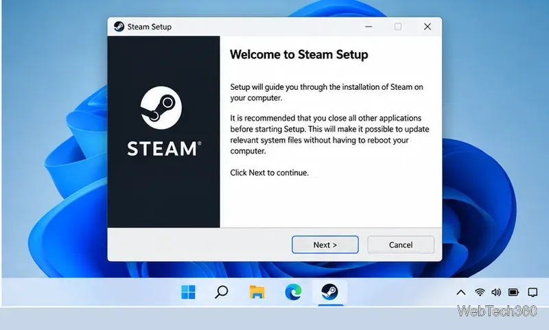
Task: Close the Steam Setup window
Action: click(427, 27)
